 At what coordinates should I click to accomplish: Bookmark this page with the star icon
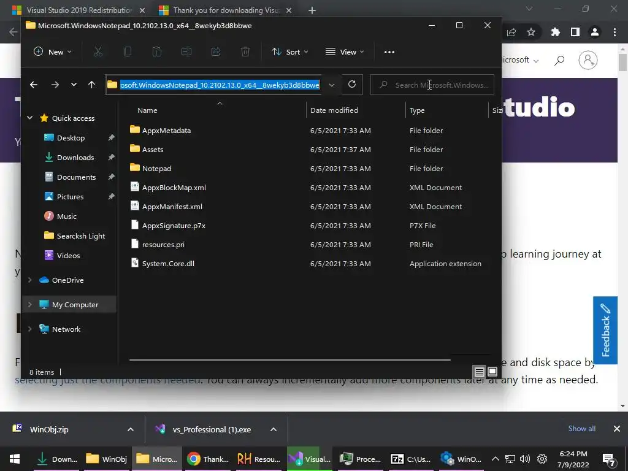click(531, 32)
